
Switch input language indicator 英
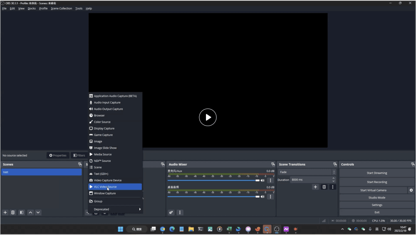tap(377, 229)
